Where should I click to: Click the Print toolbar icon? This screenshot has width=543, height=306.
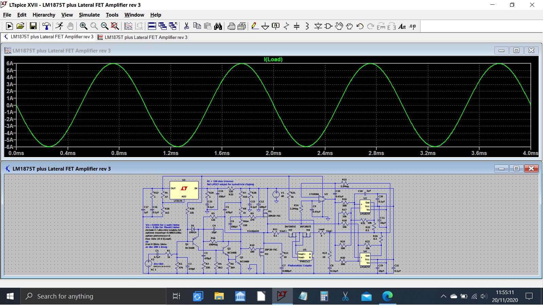pyautogui.click(x=231, y=26)
